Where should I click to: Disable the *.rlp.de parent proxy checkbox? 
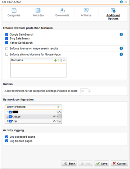tap(11, 117)
